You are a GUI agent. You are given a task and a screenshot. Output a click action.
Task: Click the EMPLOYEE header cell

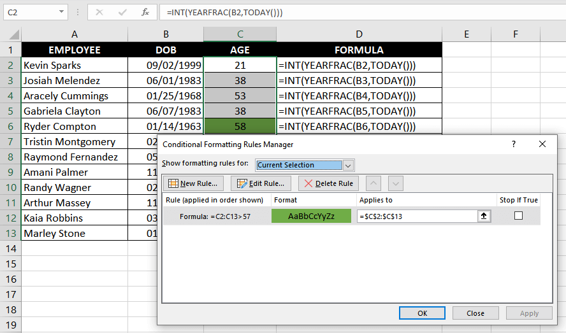coord(75,50)
